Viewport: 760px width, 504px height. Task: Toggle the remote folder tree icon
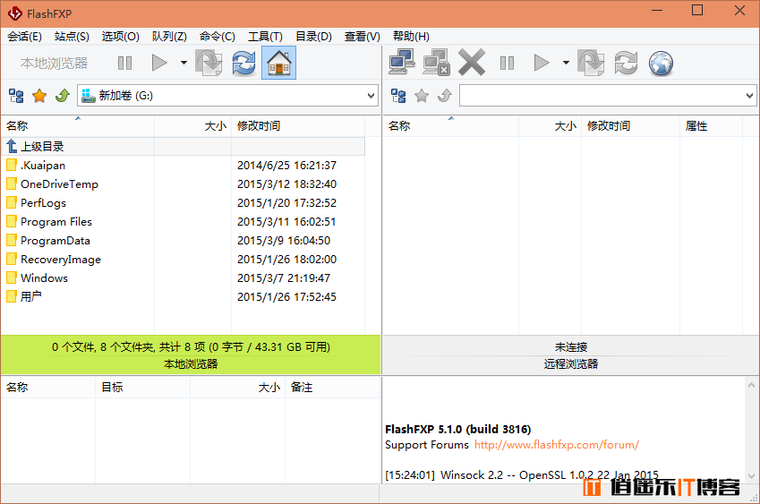tap(398, 96)
